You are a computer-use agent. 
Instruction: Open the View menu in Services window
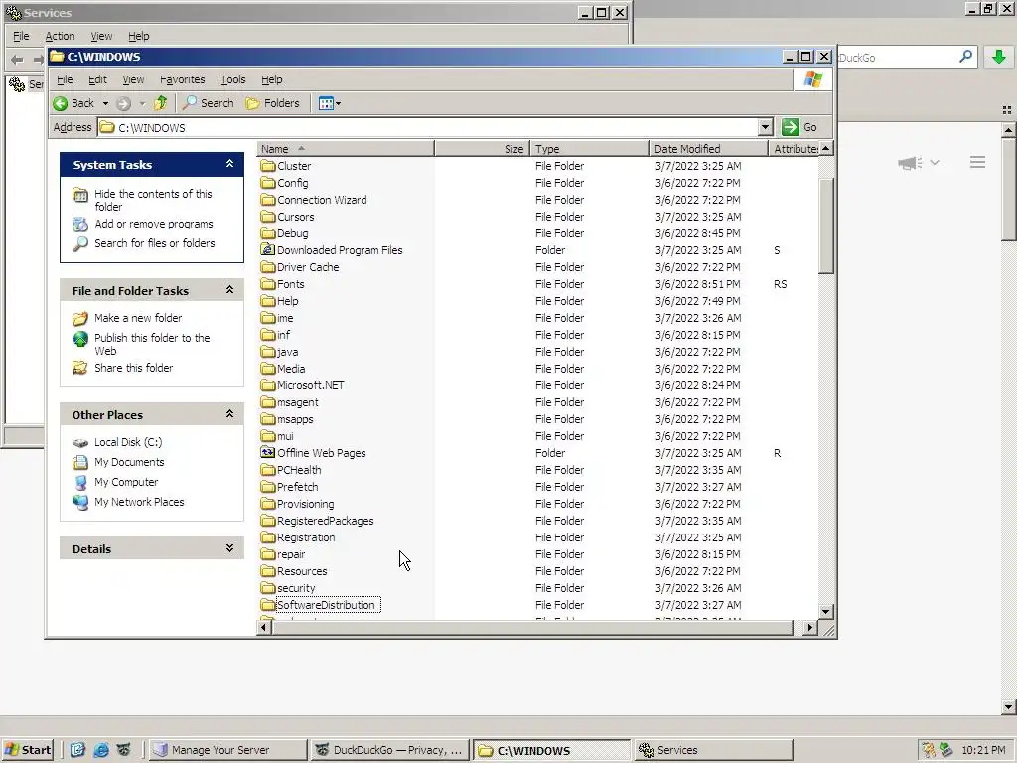[x=101, y=37]
